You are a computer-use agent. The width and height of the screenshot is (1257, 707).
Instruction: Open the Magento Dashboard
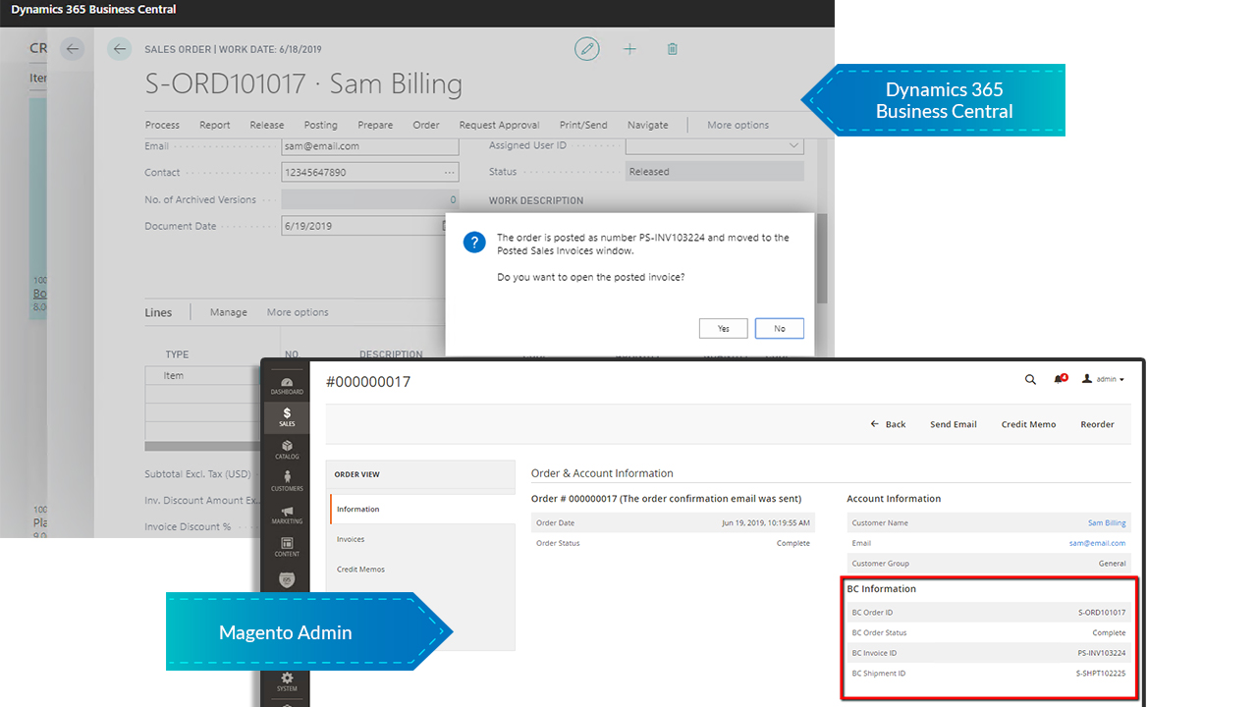click(x=287, y=383)
